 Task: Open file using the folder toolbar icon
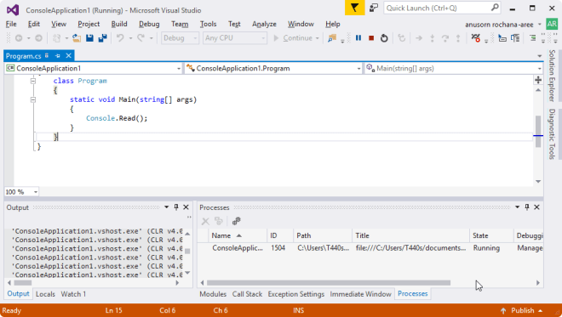[x=77, y=38]
